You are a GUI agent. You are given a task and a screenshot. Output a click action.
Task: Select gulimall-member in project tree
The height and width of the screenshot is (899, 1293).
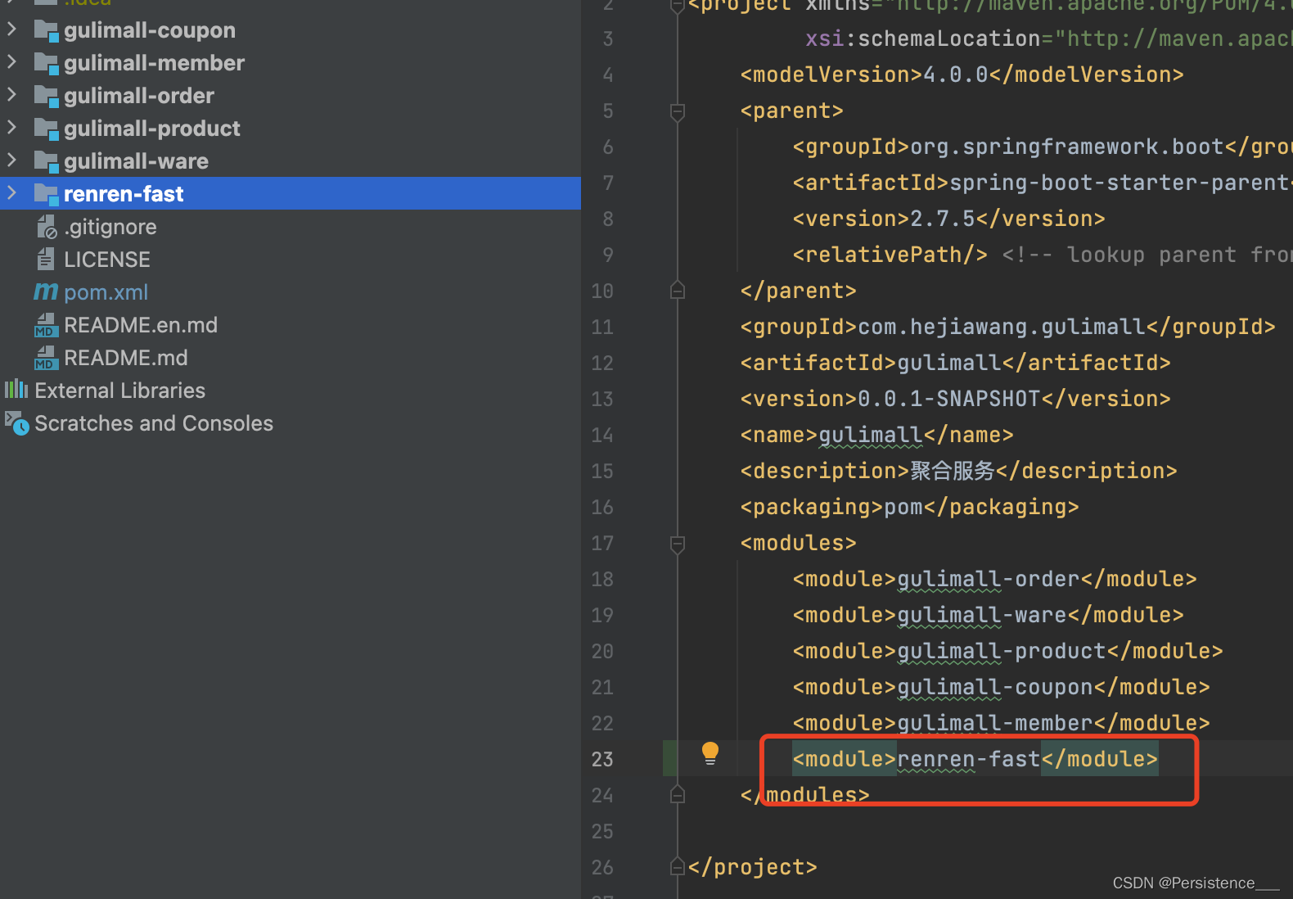click(x=154, y=63)
